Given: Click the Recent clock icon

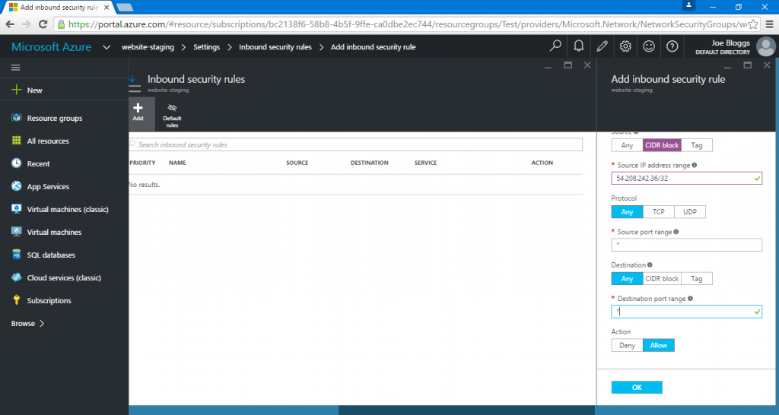Looking at the screenshot, I should pos(17,163).
